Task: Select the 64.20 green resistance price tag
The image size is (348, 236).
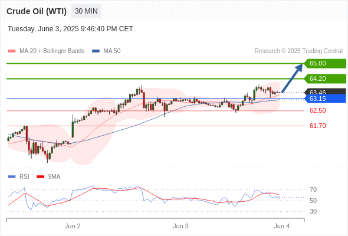Action: (x=325, y=78)
